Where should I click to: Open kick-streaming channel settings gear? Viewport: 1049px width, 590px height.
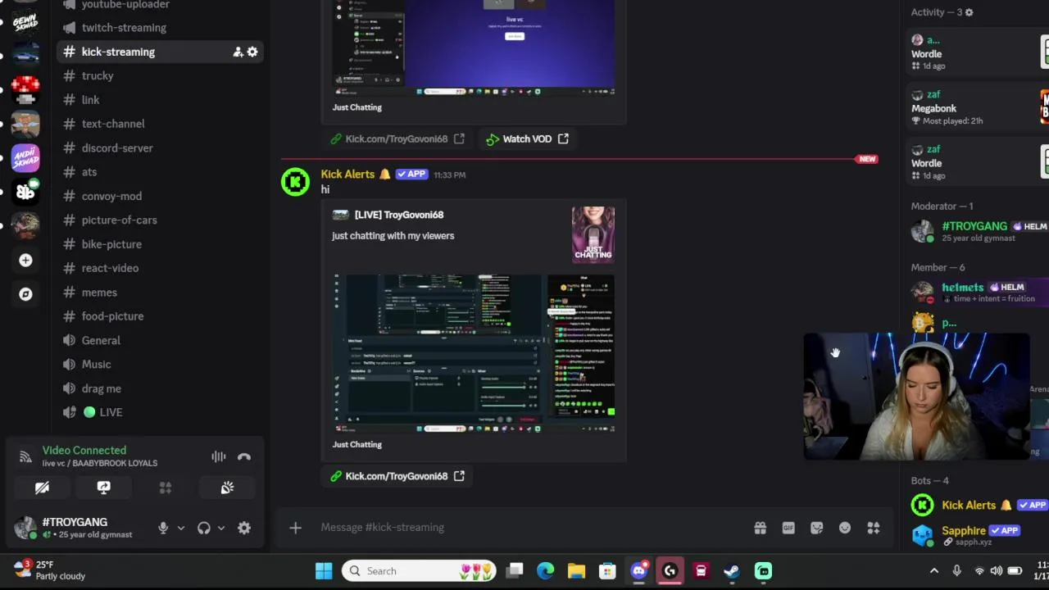click(x=252, y=52)
